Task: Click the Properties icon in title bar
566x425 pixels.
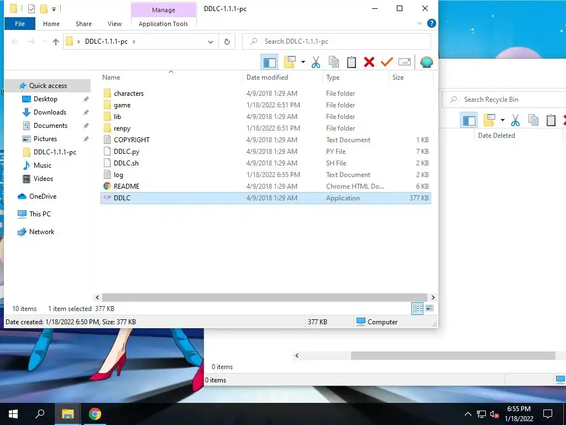Action: click(x=32, y=8)
